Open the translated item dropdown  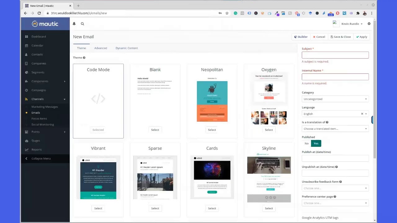tap(335, 129)
